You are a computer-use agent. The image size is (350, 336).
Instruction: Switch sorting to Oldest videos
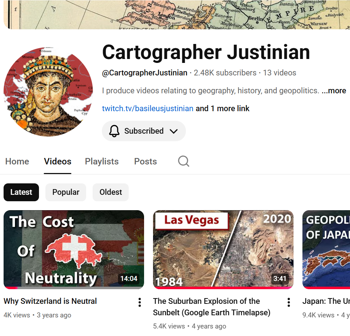(x=110, y=192)
